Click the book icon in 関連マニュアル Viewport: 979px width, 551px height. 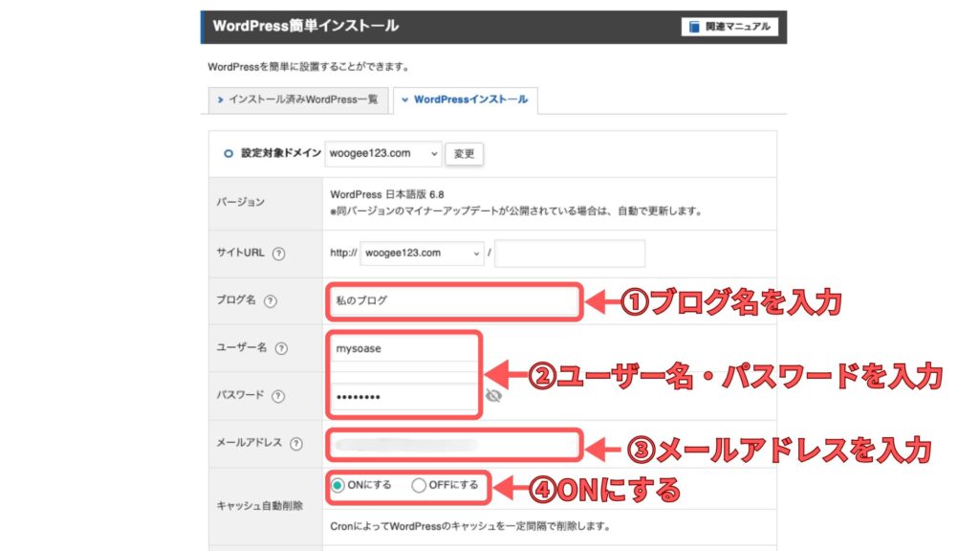[x=694, y=27]
